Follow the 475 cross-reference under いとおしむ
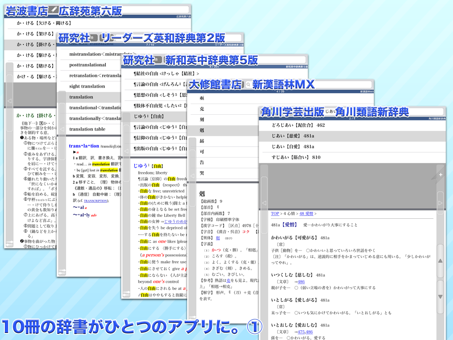This screenshot has height=340, width=453. coord(301,332)
